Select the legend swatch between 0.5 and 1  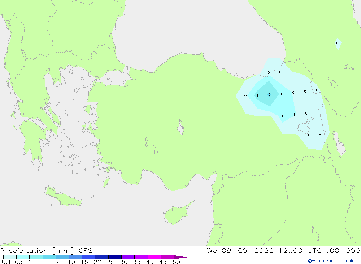point(23,257)
